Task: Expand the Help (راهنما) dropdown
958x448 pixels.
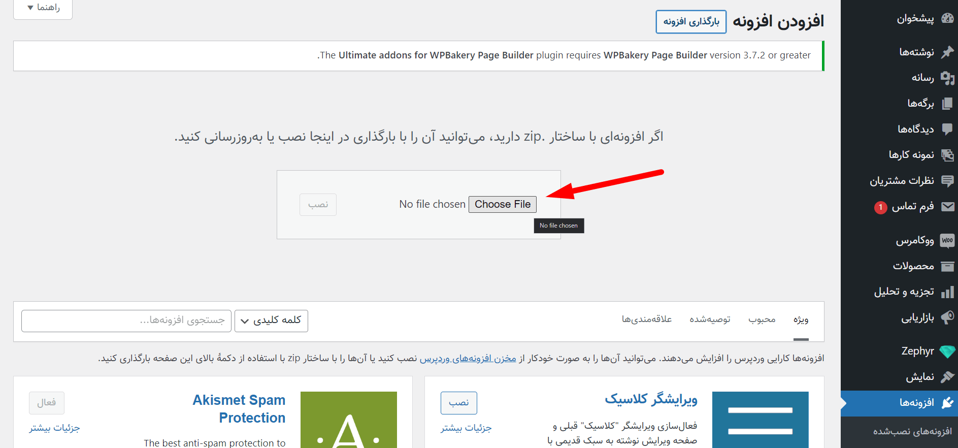Action: 43,8
